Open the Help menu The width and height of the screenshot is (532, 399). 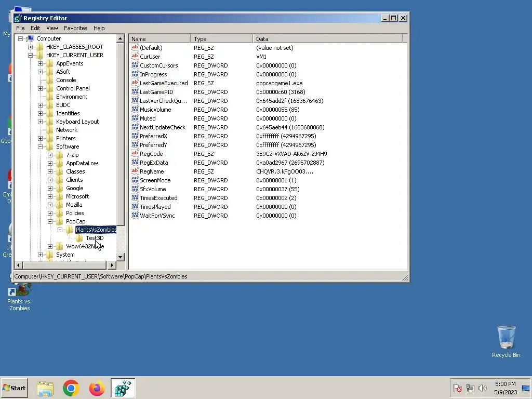(x=99, y=28)
